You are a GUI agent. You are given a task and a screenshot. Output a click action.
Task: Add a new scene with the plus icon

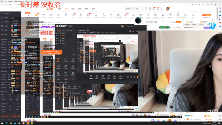pos(75,30)
